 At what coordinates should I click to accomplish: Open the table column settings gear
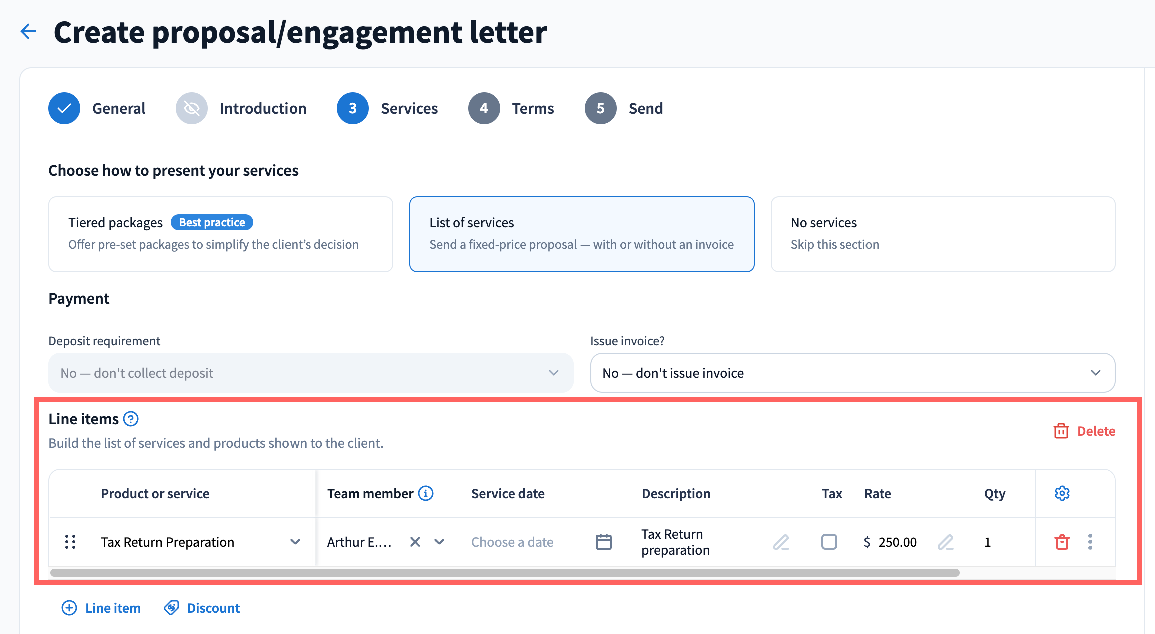click(1062, 493)
